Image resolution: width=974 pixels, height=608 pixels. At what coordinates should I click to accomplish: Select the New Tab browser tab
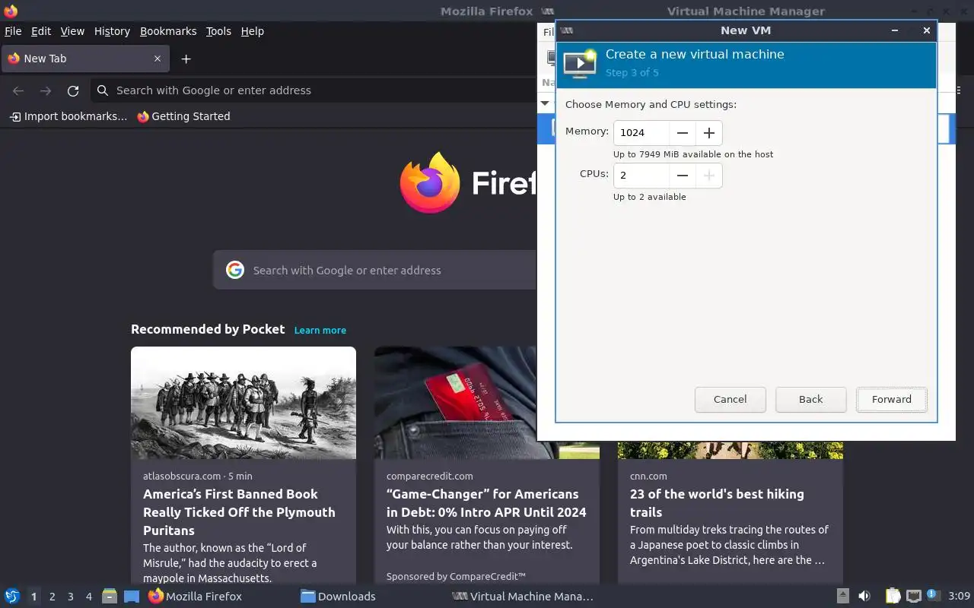click(84, 59)
